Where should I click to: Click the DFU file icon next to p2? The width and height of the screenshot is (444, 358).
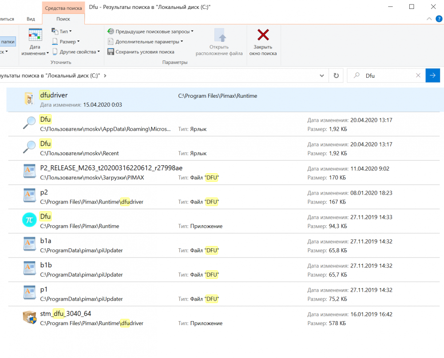point(29,196)
